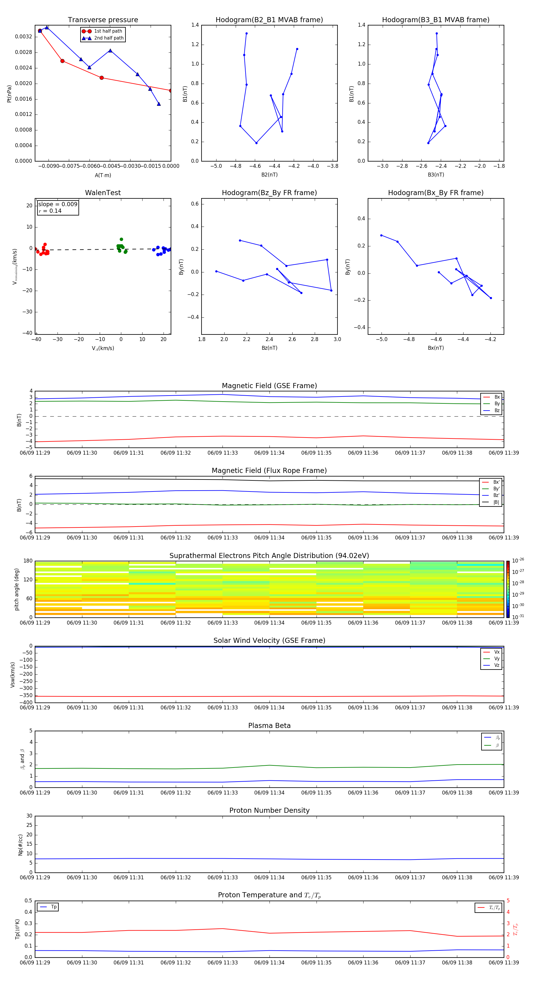Viewport: 539px width, 989px height.
Task: Click 'Proton Temperature and Te/Tp' title
Action: point(269,895)
